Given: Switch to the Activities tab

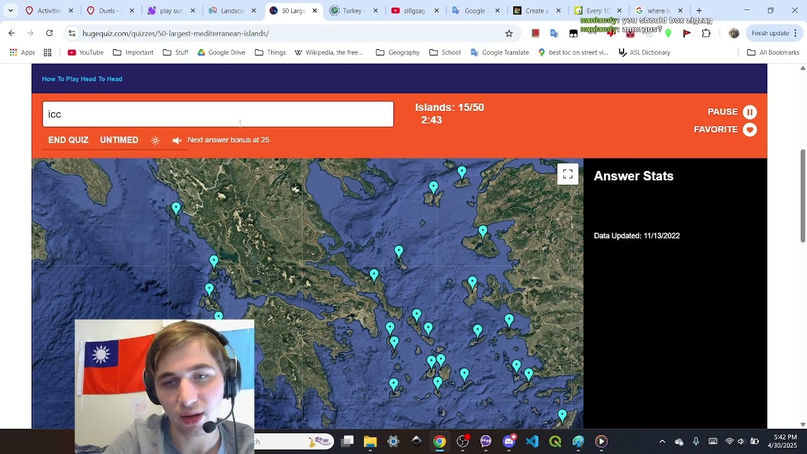Looking at the screenshot, I should 49,11.
